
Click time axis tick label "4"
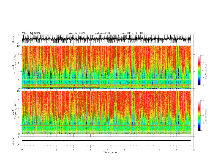90,150
